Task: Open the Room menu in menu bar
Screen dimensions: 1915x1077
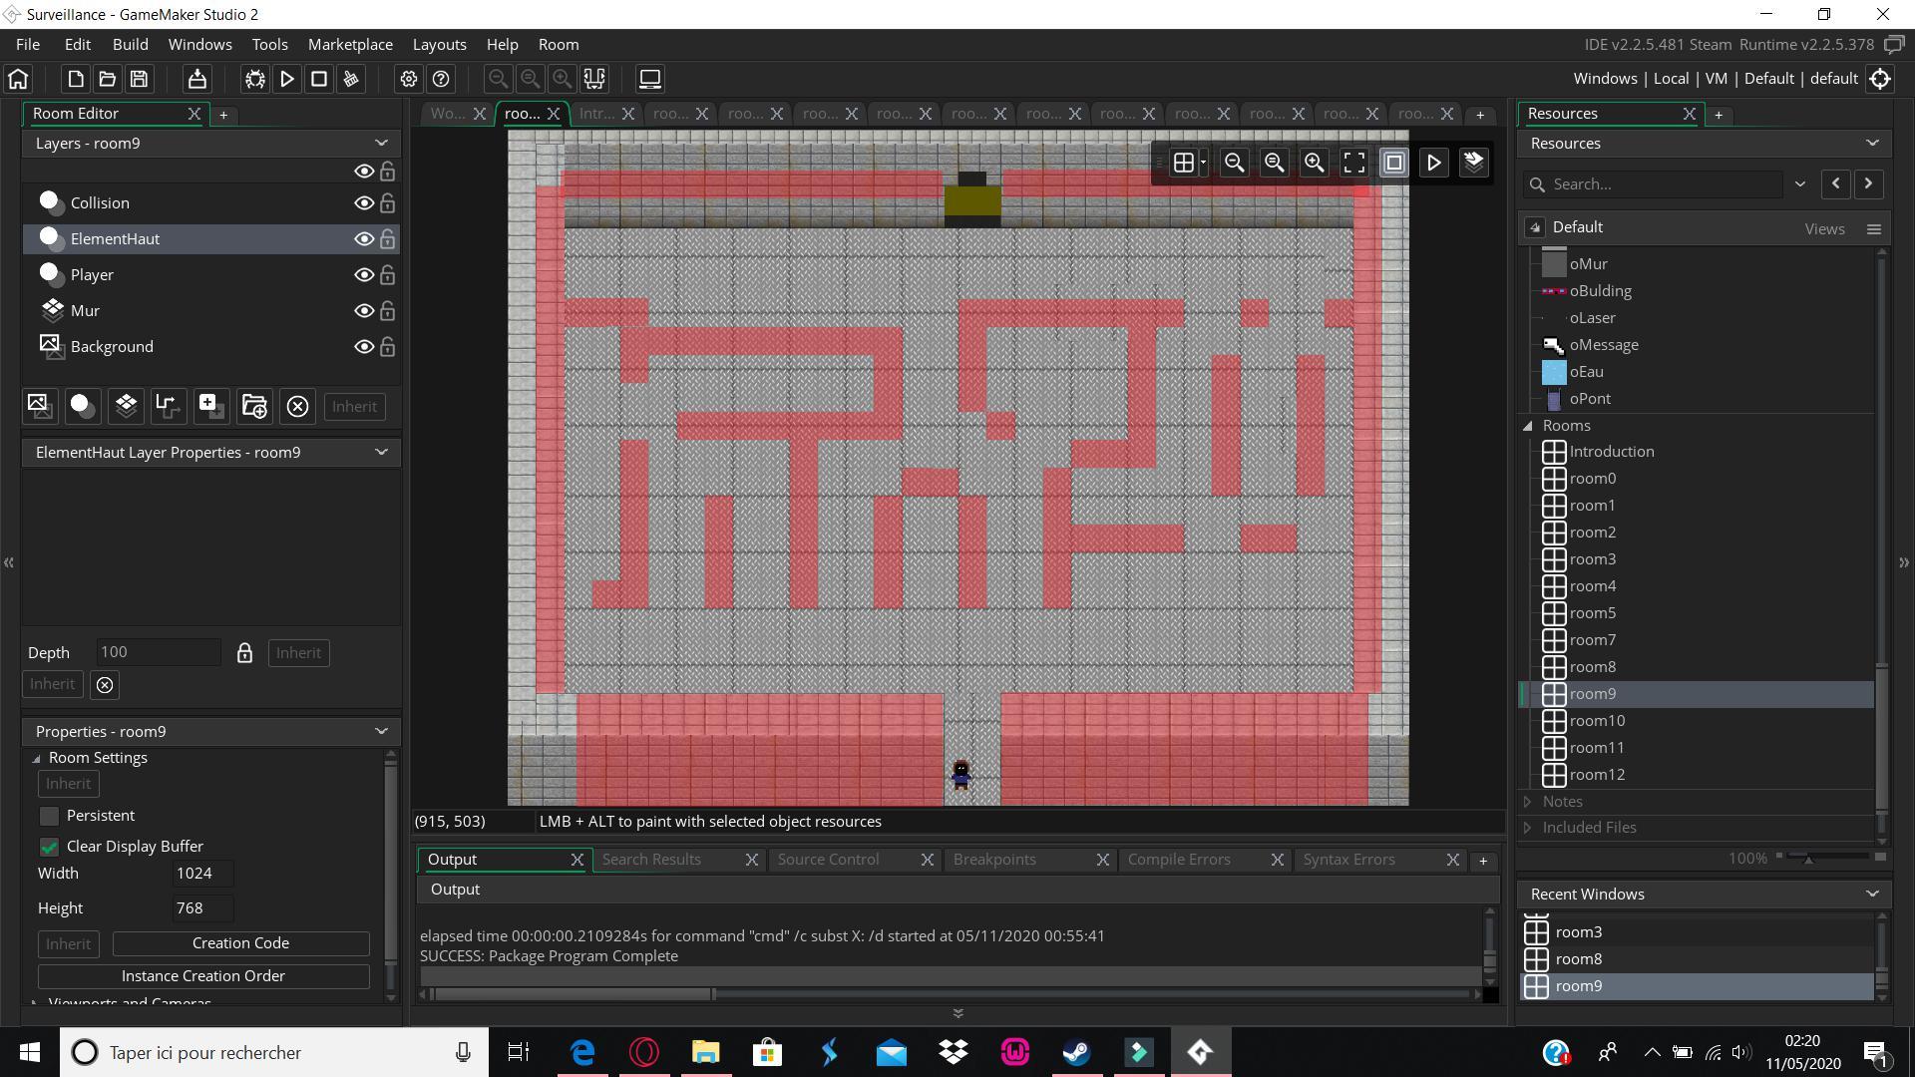Action: pos(558,44)
